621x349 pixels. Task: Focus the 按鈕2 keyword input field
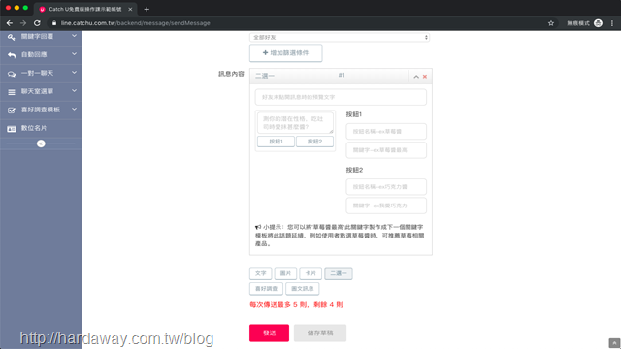click(386, 206)
